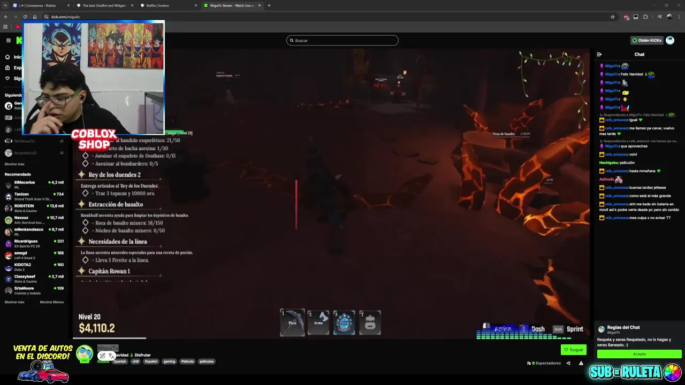
Task: Open the Tanizen recommended channel
Action: pyautogui.click(x=34, y=196)
